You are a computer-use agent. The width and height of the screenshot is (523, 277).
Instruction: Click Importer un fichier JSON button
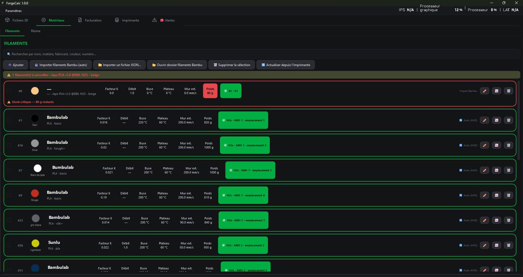119,65
